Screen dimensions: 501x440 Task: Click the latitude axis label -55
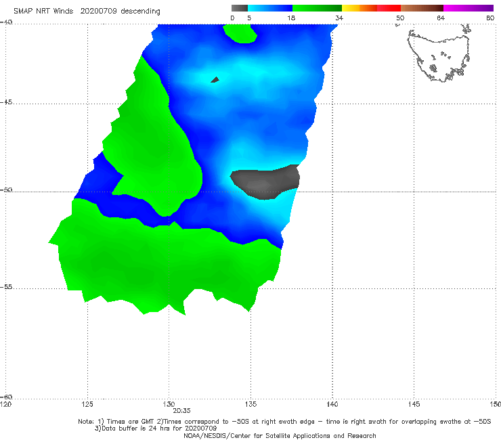[x=6, y=287]
